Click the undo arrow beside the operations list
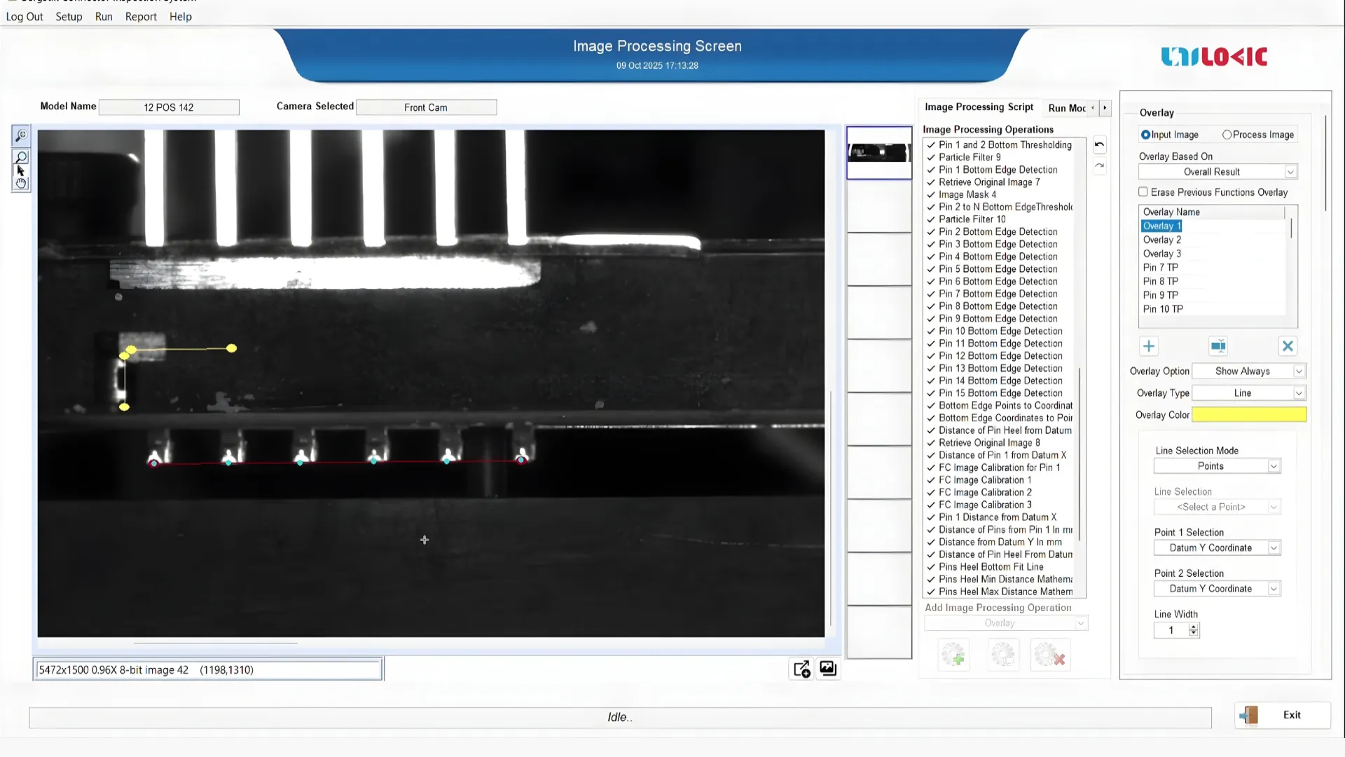This screenshot has width=1345, height=757. point(1099,145)
